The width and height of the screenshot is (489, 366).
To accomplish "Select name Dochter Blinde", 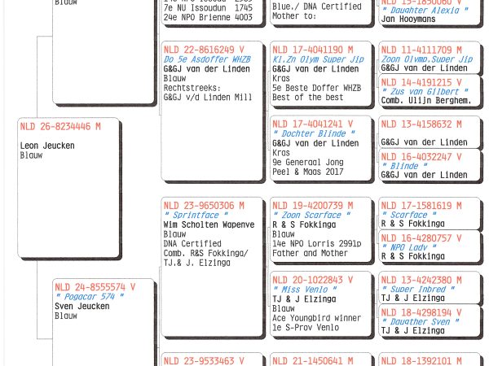I will click(x=314, y=134).
